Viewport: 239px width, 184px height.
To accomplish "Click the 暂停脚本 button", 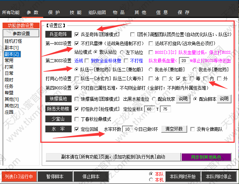I will click(x=55, y=176).
